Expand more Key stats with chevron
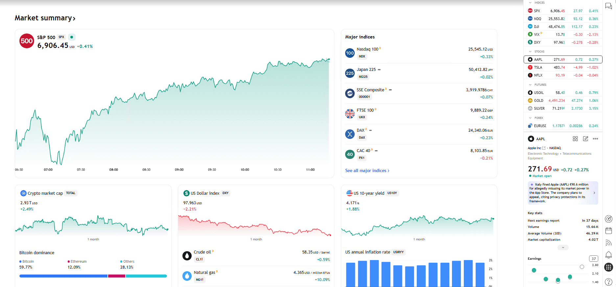This screenshot has height=287, width=616. [x=563, y=248]
